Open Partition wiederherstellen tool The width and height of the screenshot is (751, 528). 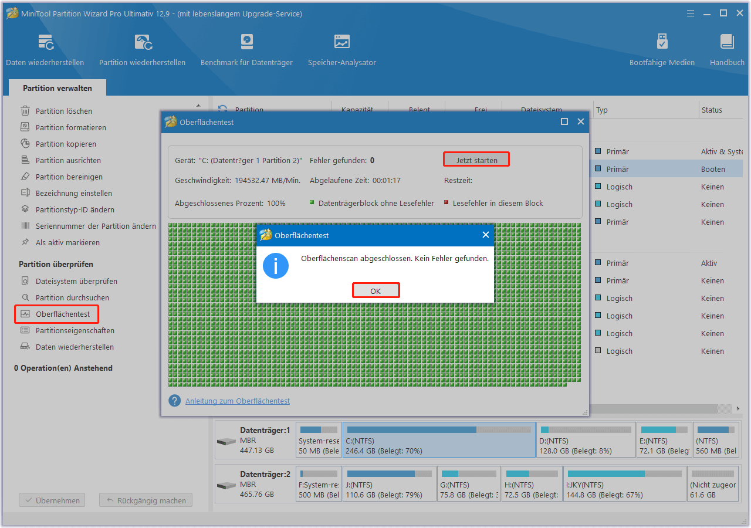[143, 50]
